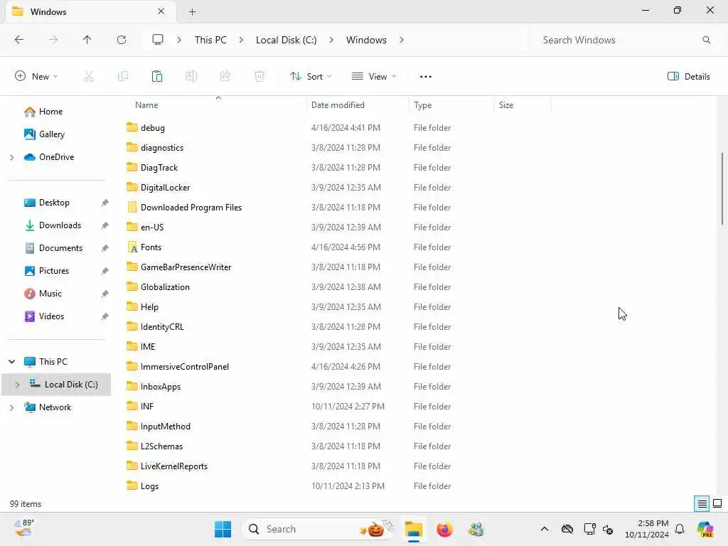Open the Copilot icon in the taskbar

tap(705, 529)
